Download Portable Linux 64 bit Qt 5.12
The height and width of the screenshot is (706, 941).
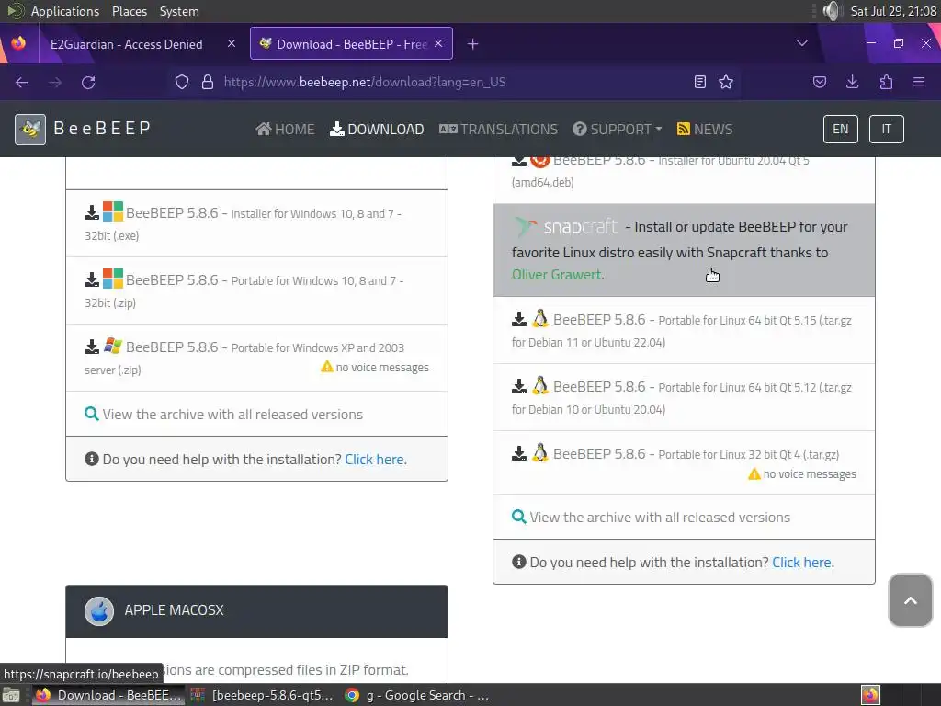click(x=684, y=397)
